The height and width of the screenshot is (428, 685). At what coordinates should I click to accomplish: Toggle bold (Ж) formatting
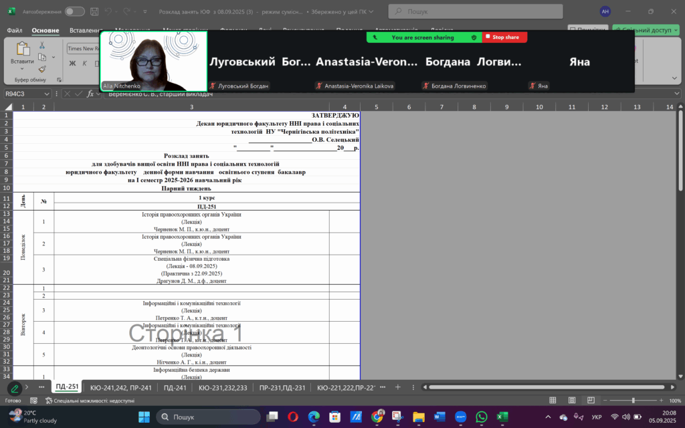pos(72,64)
